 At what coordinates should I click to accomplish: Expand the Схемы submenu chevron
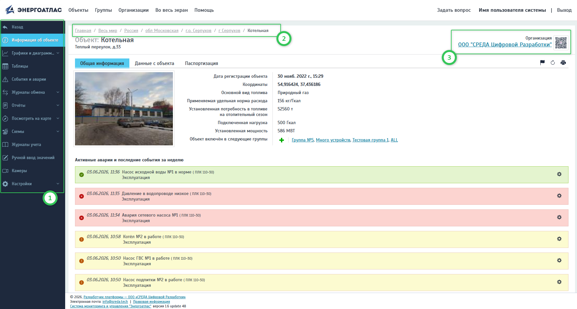click(58, 131)
